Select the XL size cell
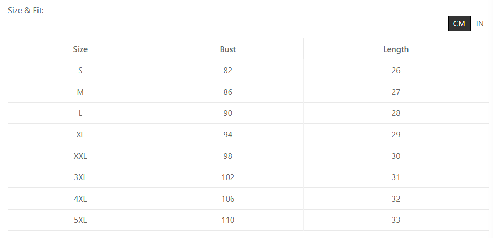Viewport: 493px width, 238px height. tap(80, 135)
